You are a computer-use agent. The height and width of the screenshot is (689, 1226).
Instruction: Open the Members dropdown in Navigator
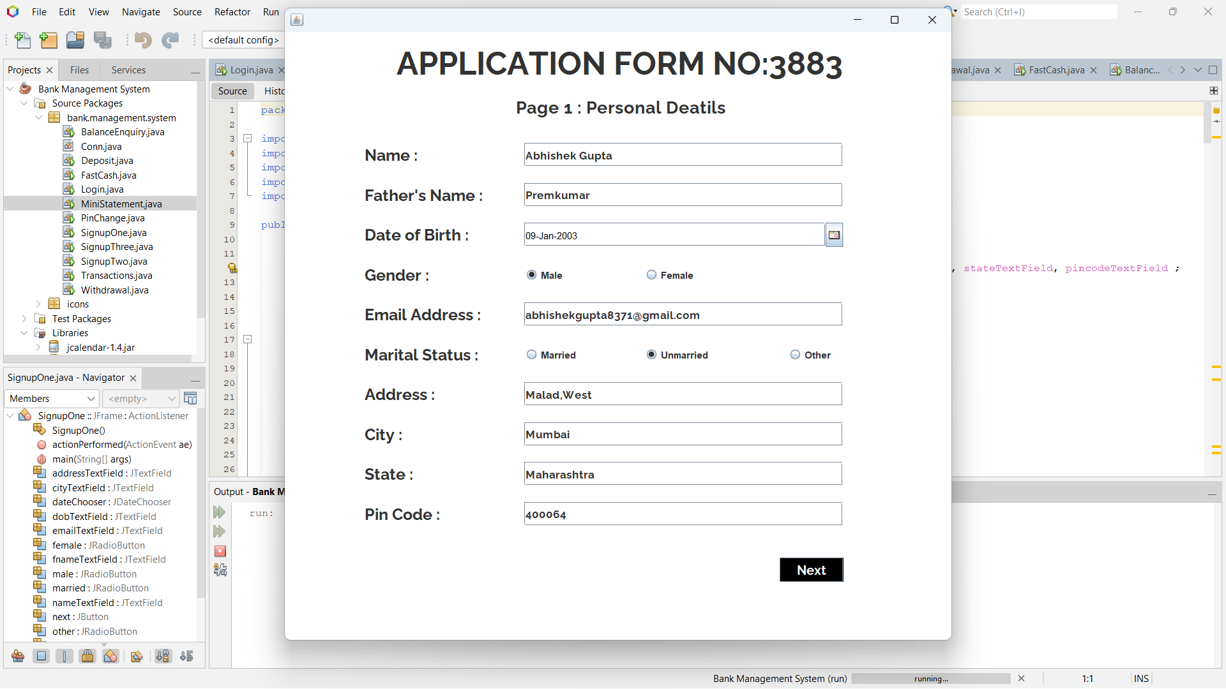click(52, 399)
